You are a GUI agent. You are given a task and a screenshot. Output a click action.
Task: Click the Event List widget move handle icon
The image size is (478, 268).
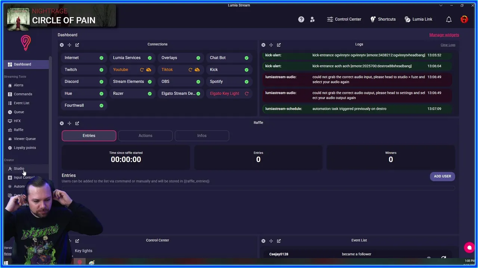tap(271, 241)
